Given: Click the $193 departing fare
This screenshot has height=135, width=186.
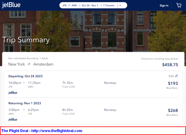Looking at the screenshot, I should click(173, 83).
